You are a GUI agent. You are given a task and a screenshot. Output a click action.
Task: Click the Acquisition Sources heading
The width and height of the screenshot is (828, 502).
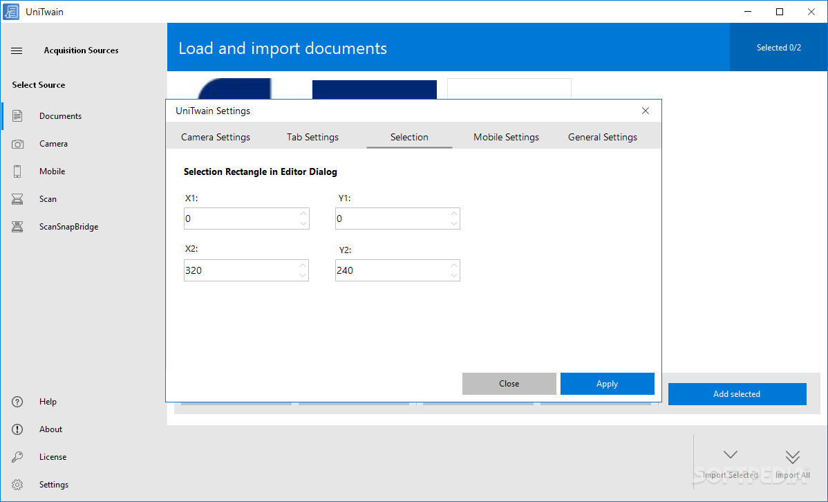pyautogui.click(x=82, y=50)
